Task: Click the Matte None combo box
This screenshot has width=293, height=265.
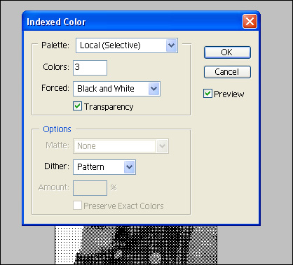Action: click(x=121, y=146)
